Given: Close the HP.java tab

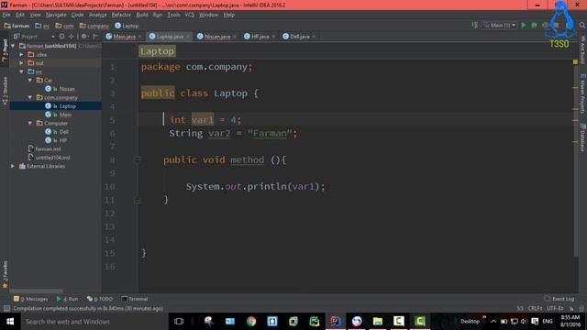Looking at the screenshot, I should click(x=273, y=37).
